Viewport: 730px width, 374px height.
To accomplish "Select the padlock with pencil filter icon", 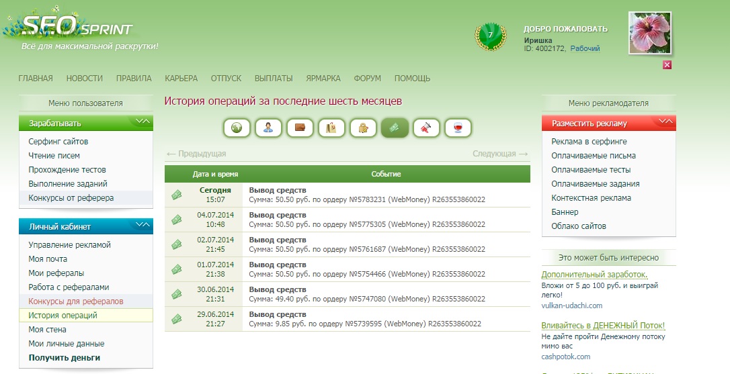I will tap(363, 128).
